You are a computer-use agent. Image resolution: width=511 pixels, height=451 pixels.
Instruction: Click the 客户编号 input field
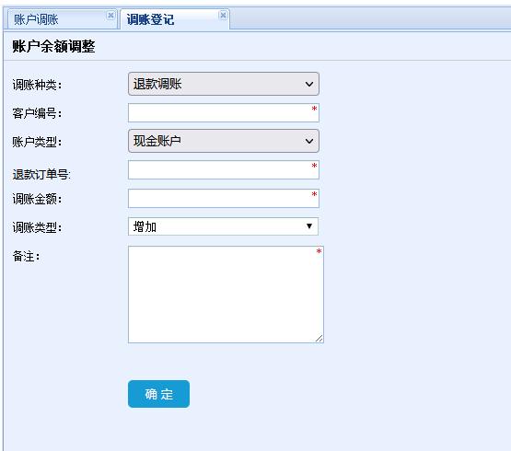(224, 112)
